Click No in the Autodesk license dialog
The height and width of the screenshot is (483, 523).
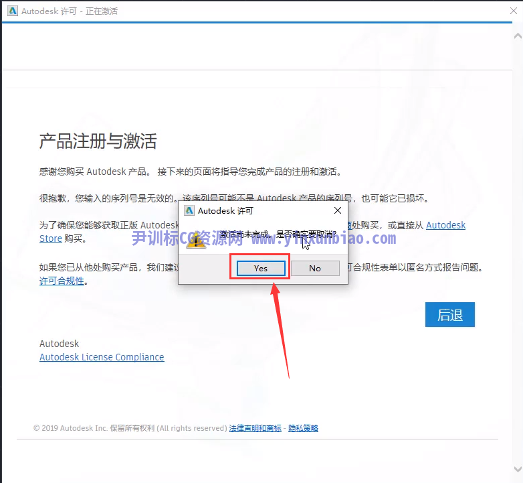(x=315, y=268)
